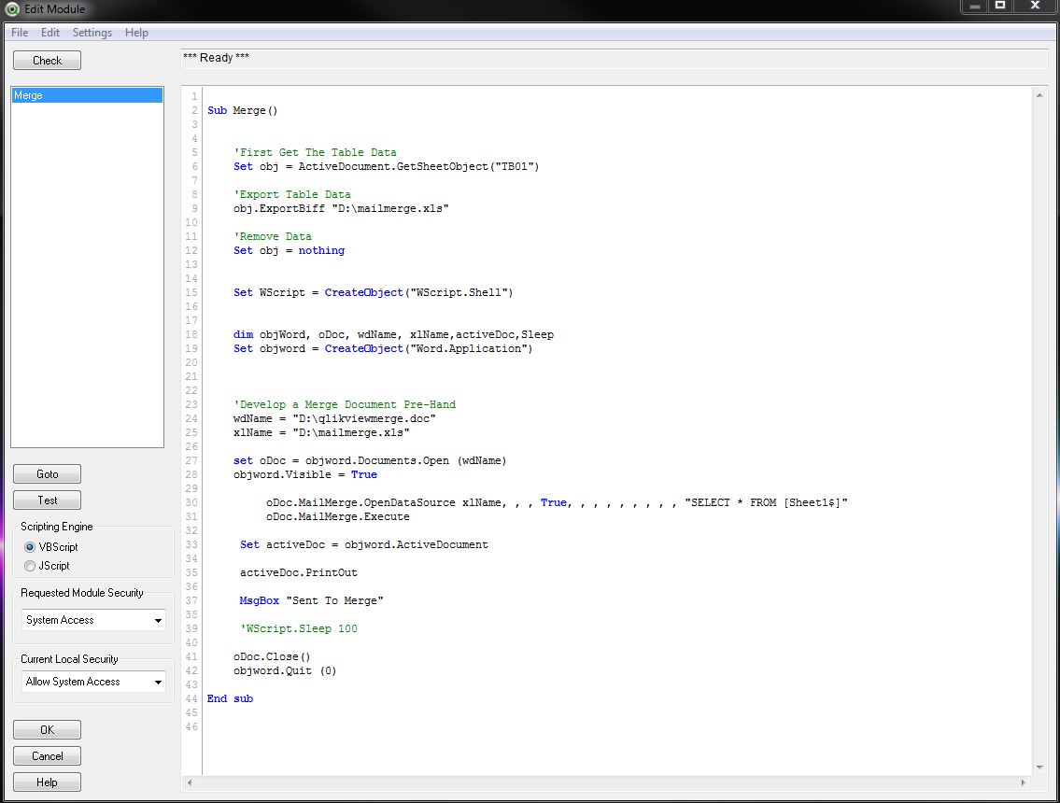
Task: Open the File menu
Action: (x=20, y=33)
